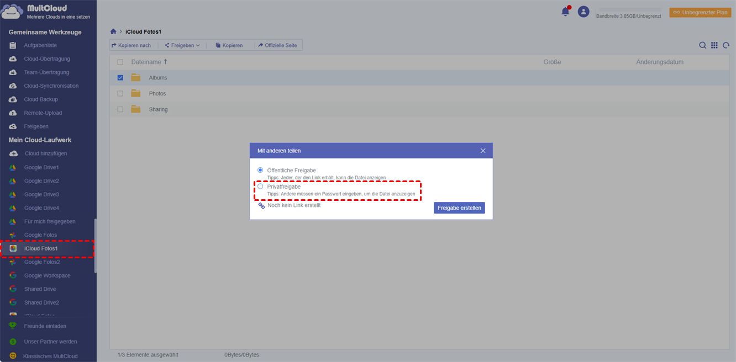Click the refresh icon
The image size is (736, 362).
coord(726,45)
